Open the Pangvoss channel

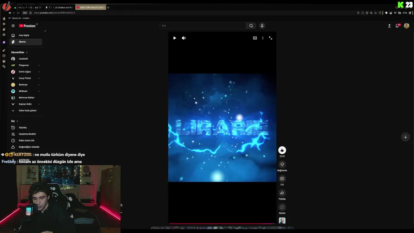(x=25, y=65)
